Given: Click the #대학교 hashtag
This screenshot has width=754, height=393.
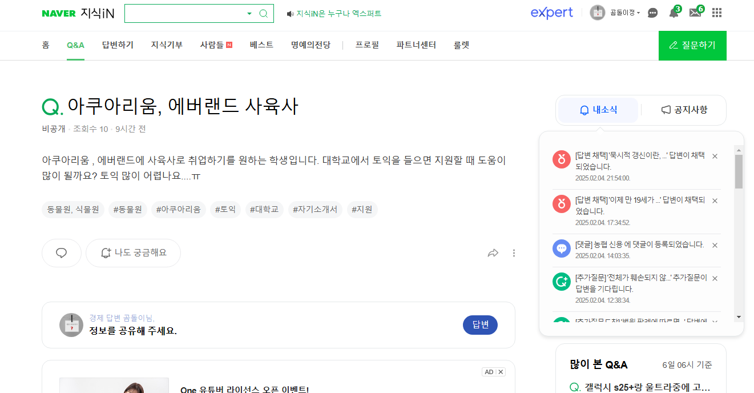Looking at the screenshot, I should 264,210.
